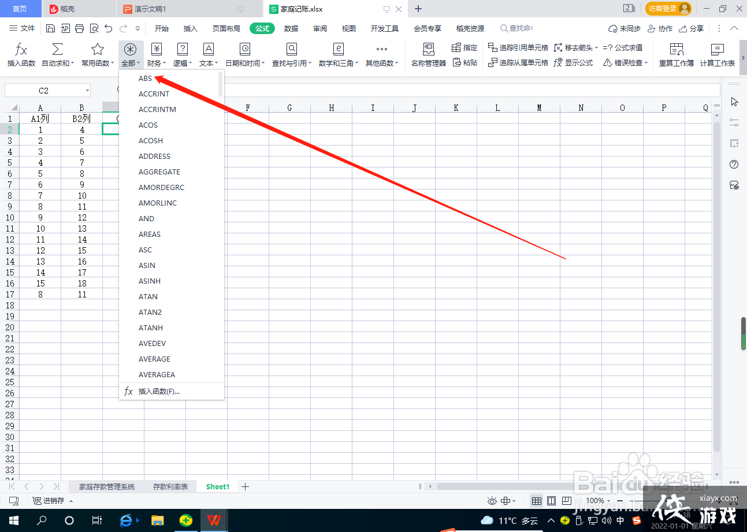Image resolution: width=747 pixels, height=532 pixels.
Task: Switch to the 开始 ribbon tab
Action: (x=162, y=28)
